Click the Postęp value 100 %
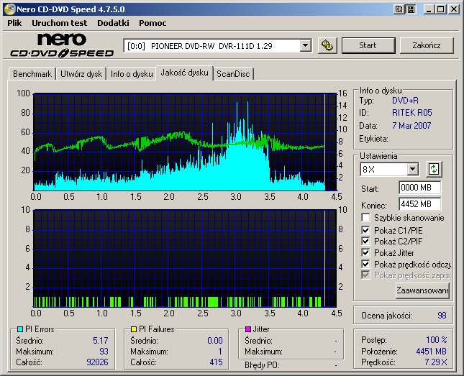 pyautogui.click(x=437, y=339)
